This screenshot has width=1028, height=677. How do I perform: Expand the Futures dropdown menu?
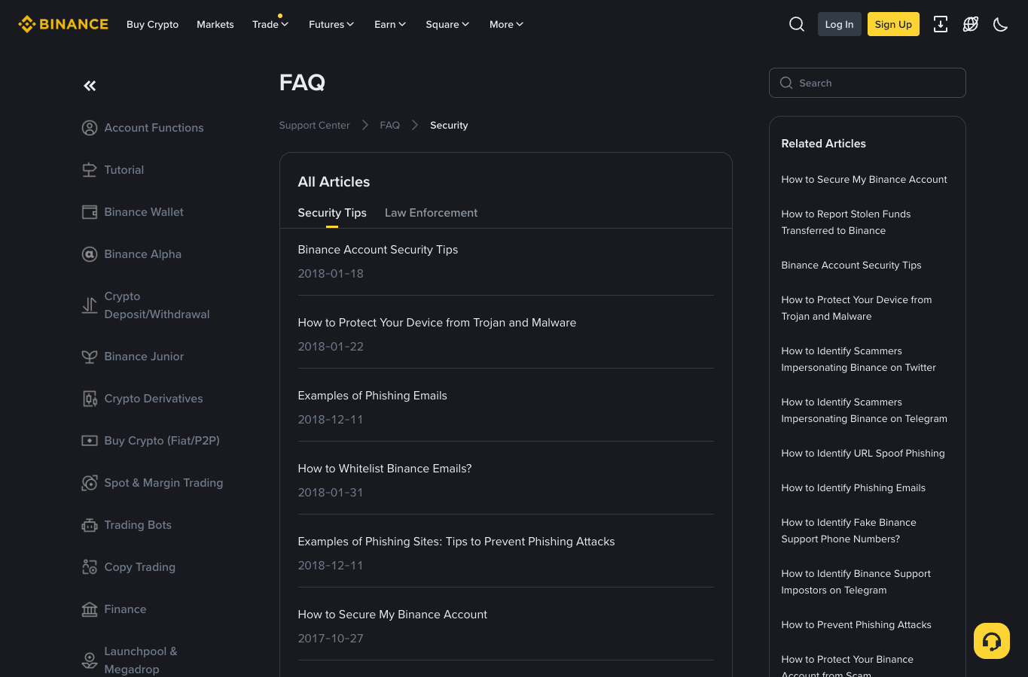[331, 24]
